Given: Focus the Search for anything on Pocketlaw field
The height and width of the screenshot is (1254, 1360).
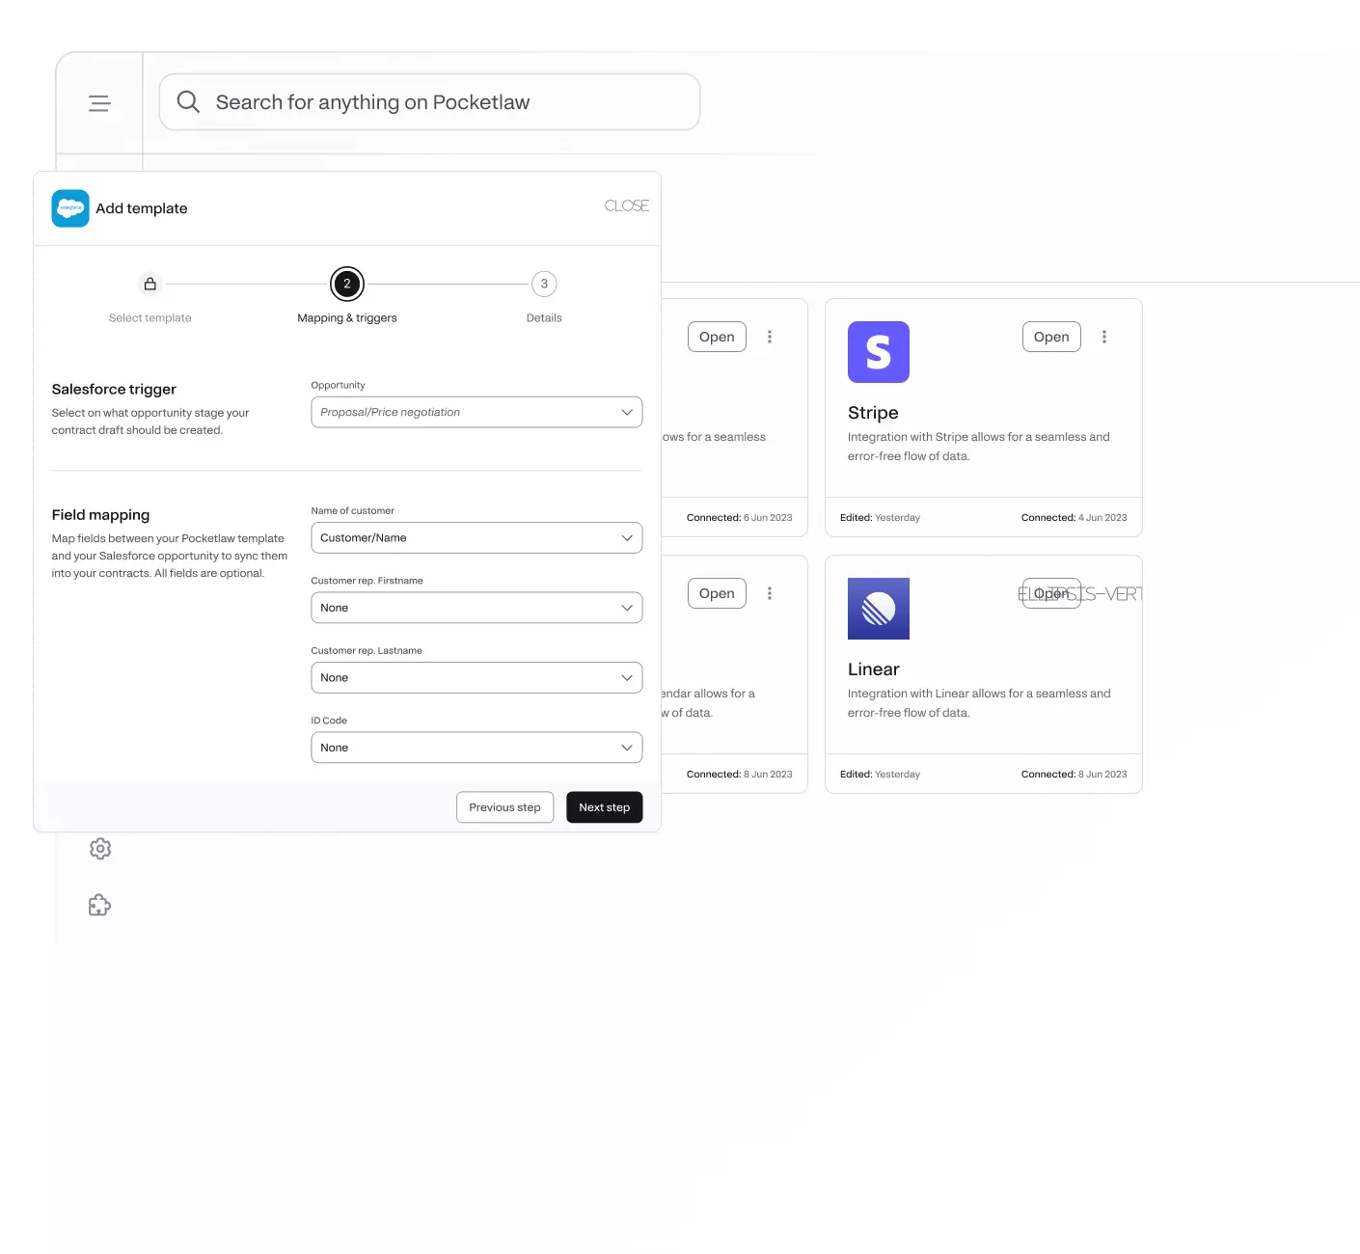Looking at the screenshot, I should click(x=429, y=102).
